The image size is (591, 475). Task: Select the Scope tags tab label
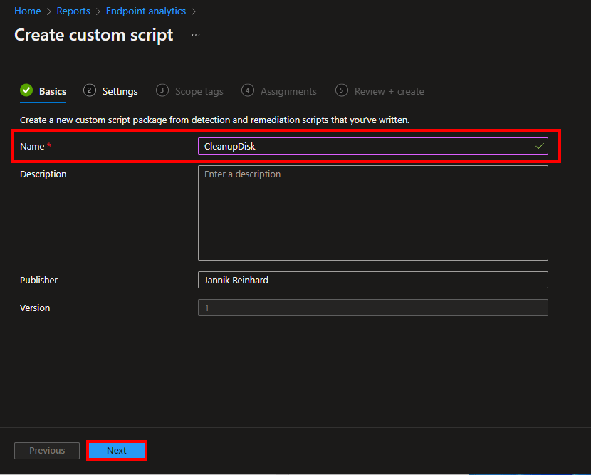[199, 91]
